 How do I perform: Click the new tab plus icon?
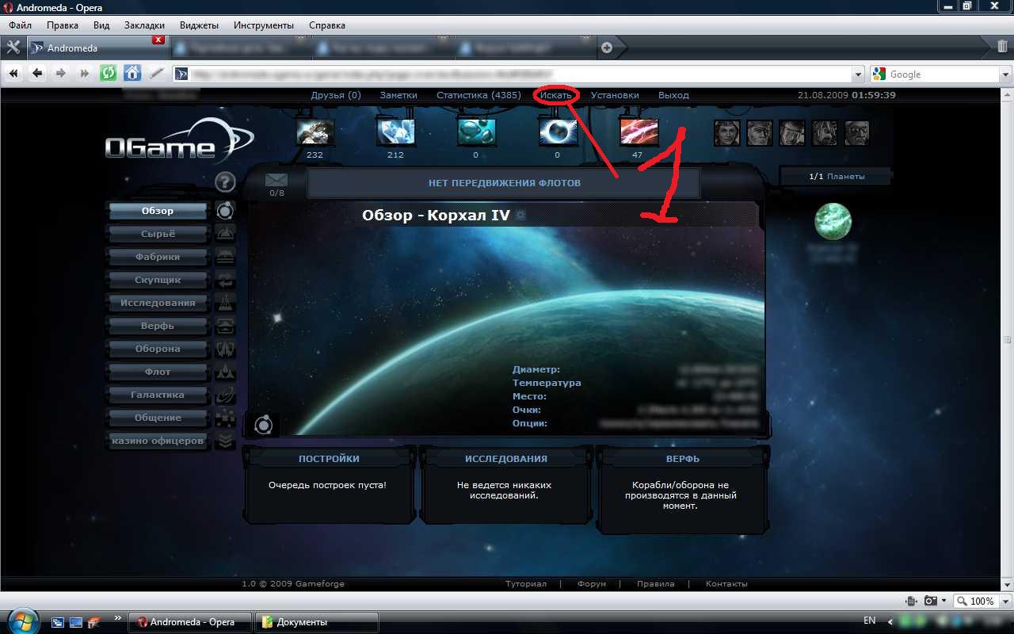pos(607,48)
